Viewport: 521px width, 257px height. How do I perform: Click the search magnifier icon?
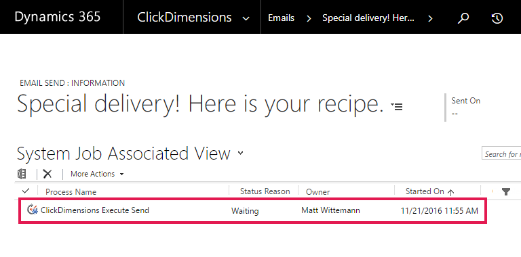[463, 18]
